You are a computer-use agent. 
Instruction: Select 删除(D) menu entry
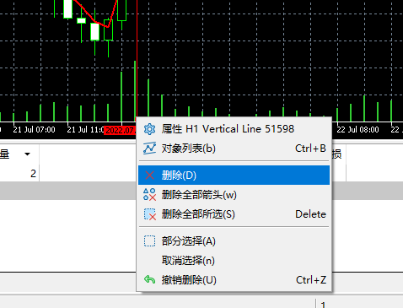(x=234, y=176)
